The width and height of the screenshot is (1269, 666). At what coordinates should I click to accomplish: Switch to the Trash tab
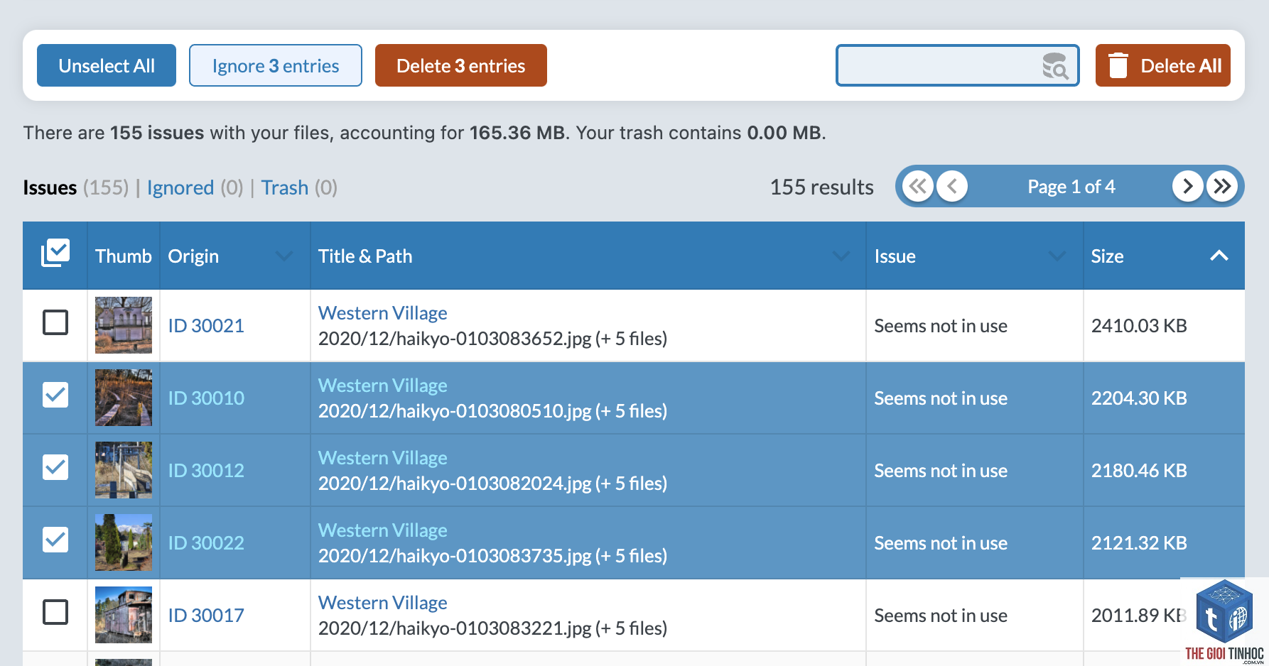tap(285, 187)
